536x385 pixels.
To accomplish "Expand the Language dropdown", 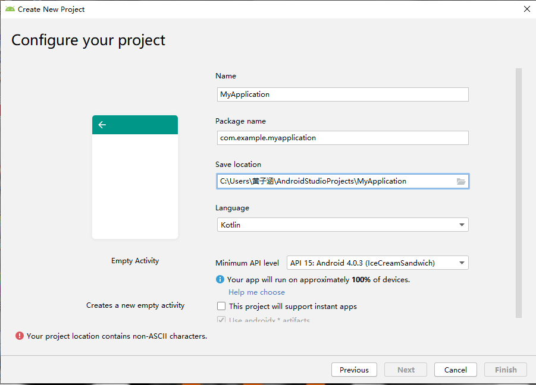I will coord(462,225).
